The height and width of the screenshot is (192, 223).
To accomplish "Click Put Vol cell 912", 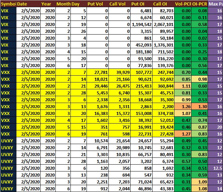I will [98, 189].
